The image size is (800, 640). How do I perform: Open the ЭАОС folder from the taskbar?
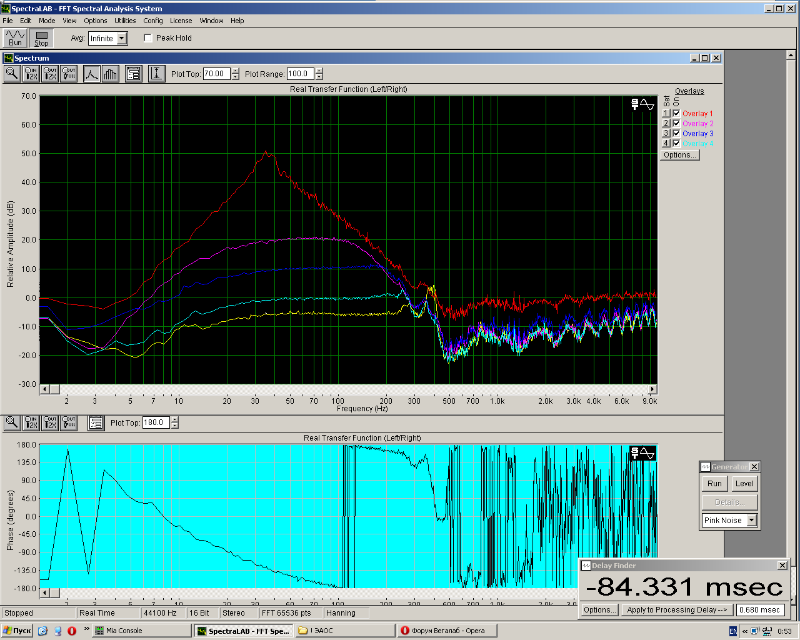click(x=346, y=631)
